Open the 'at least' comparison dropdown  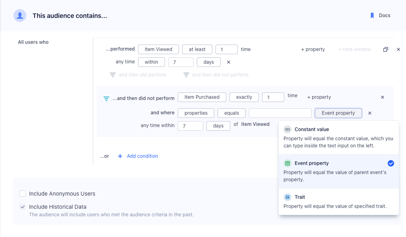tap(197, 49)
